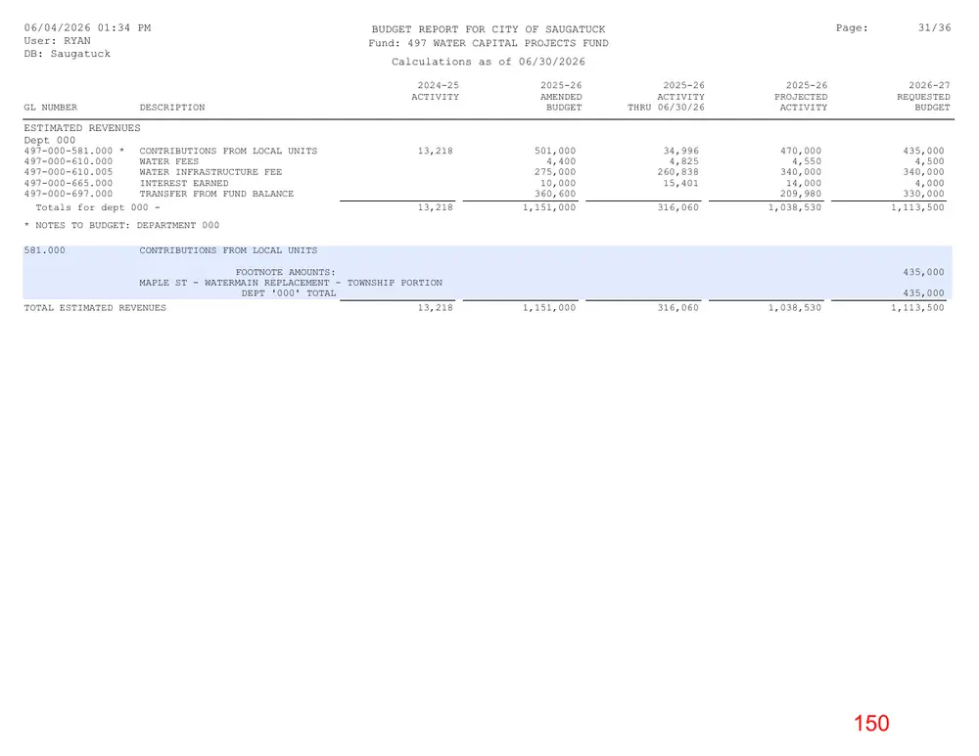The width and height of the screenshot is (979, 756).
Task: Click the 'ESTIMATED REVENUES' section heading
Action: point(82,128)
